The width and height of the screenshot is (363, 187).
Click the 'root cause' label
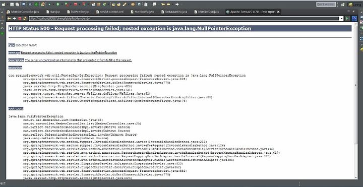point(16,108)
